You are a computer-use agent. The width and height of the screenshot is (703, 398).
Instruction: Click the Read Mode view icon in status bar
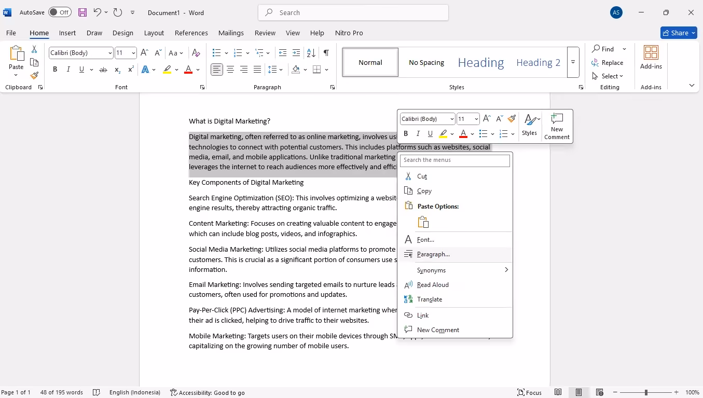[x=558, y=392]
